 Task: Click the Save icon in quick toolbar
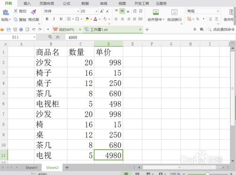click(8, 30)
